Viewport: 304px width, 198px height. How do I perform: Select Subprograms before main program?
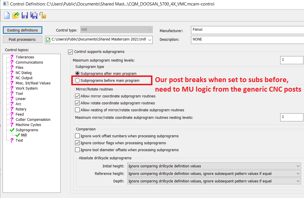[x=77, y=81]
